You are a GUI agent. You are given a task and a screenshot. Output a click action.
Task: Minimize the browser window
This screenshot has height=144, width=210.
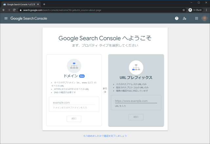pyautogui.click(x=191, y=3)
